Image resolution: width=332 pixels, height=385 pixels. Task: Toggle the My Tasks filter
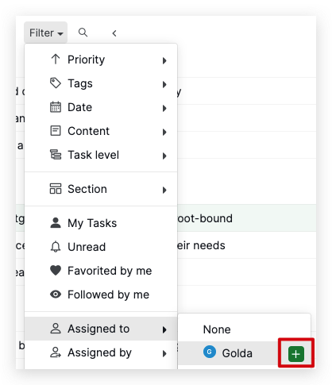click(x=101, y=223)
